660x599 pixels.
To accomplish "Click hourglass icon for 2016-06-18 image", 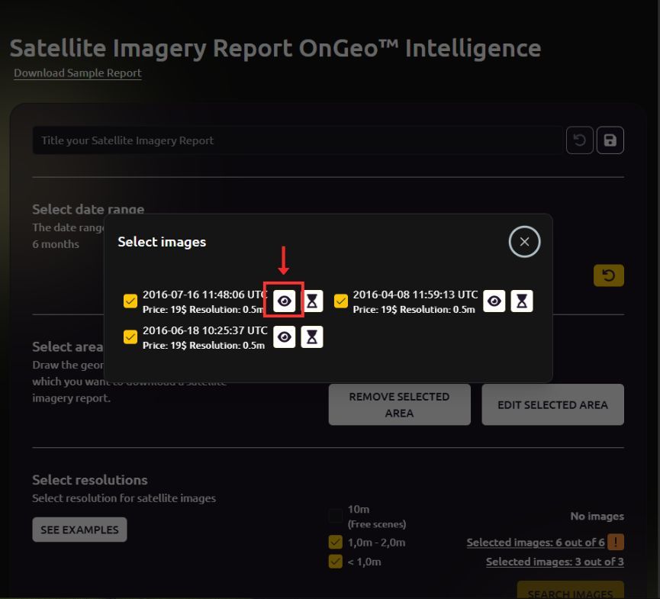I will tap(312, 337).
